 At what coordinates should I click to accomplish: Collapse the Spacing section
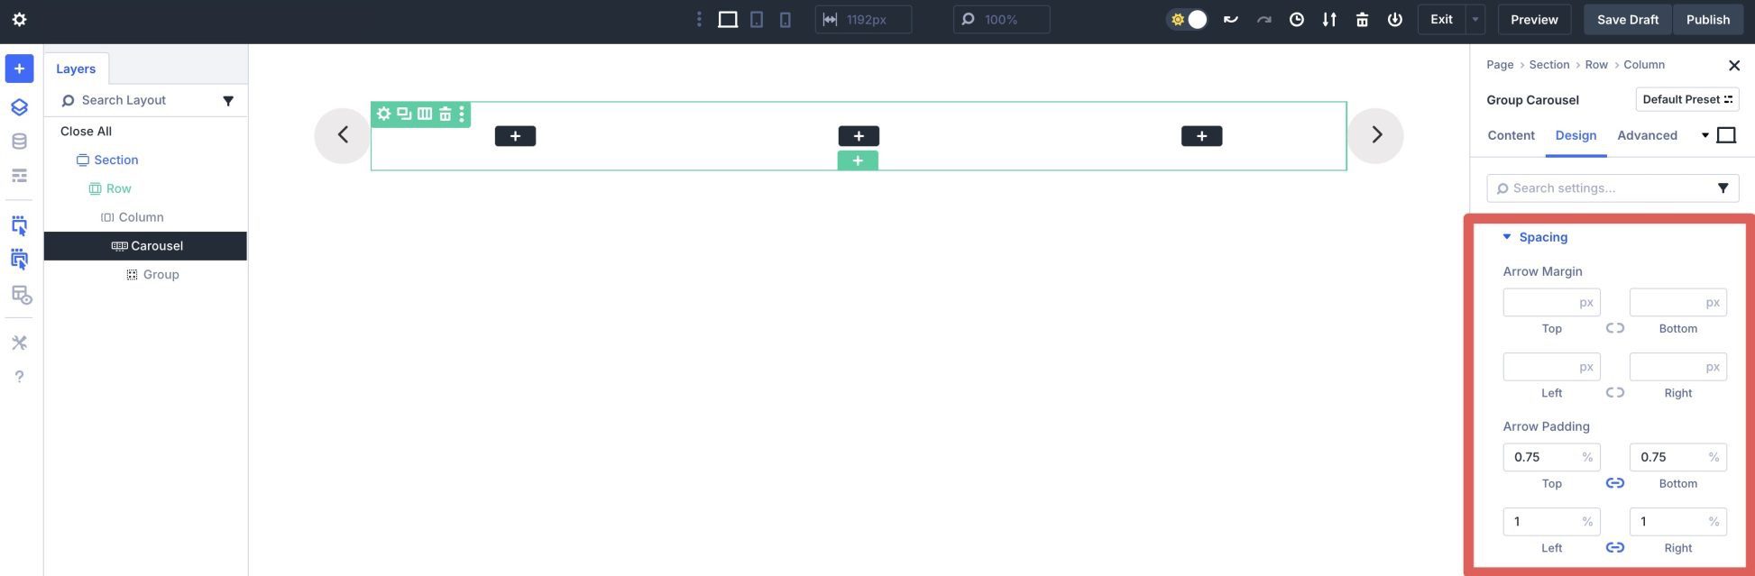coord(1506,237)
